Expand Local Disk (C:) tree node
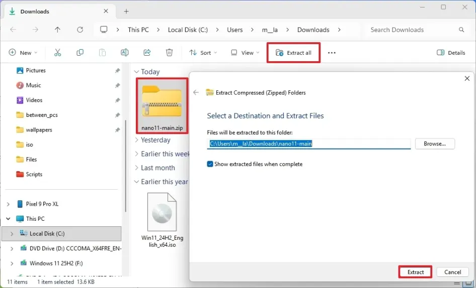The width and height of the screenshot is (476, 288). pyautogui.click(x=12, y=234)
